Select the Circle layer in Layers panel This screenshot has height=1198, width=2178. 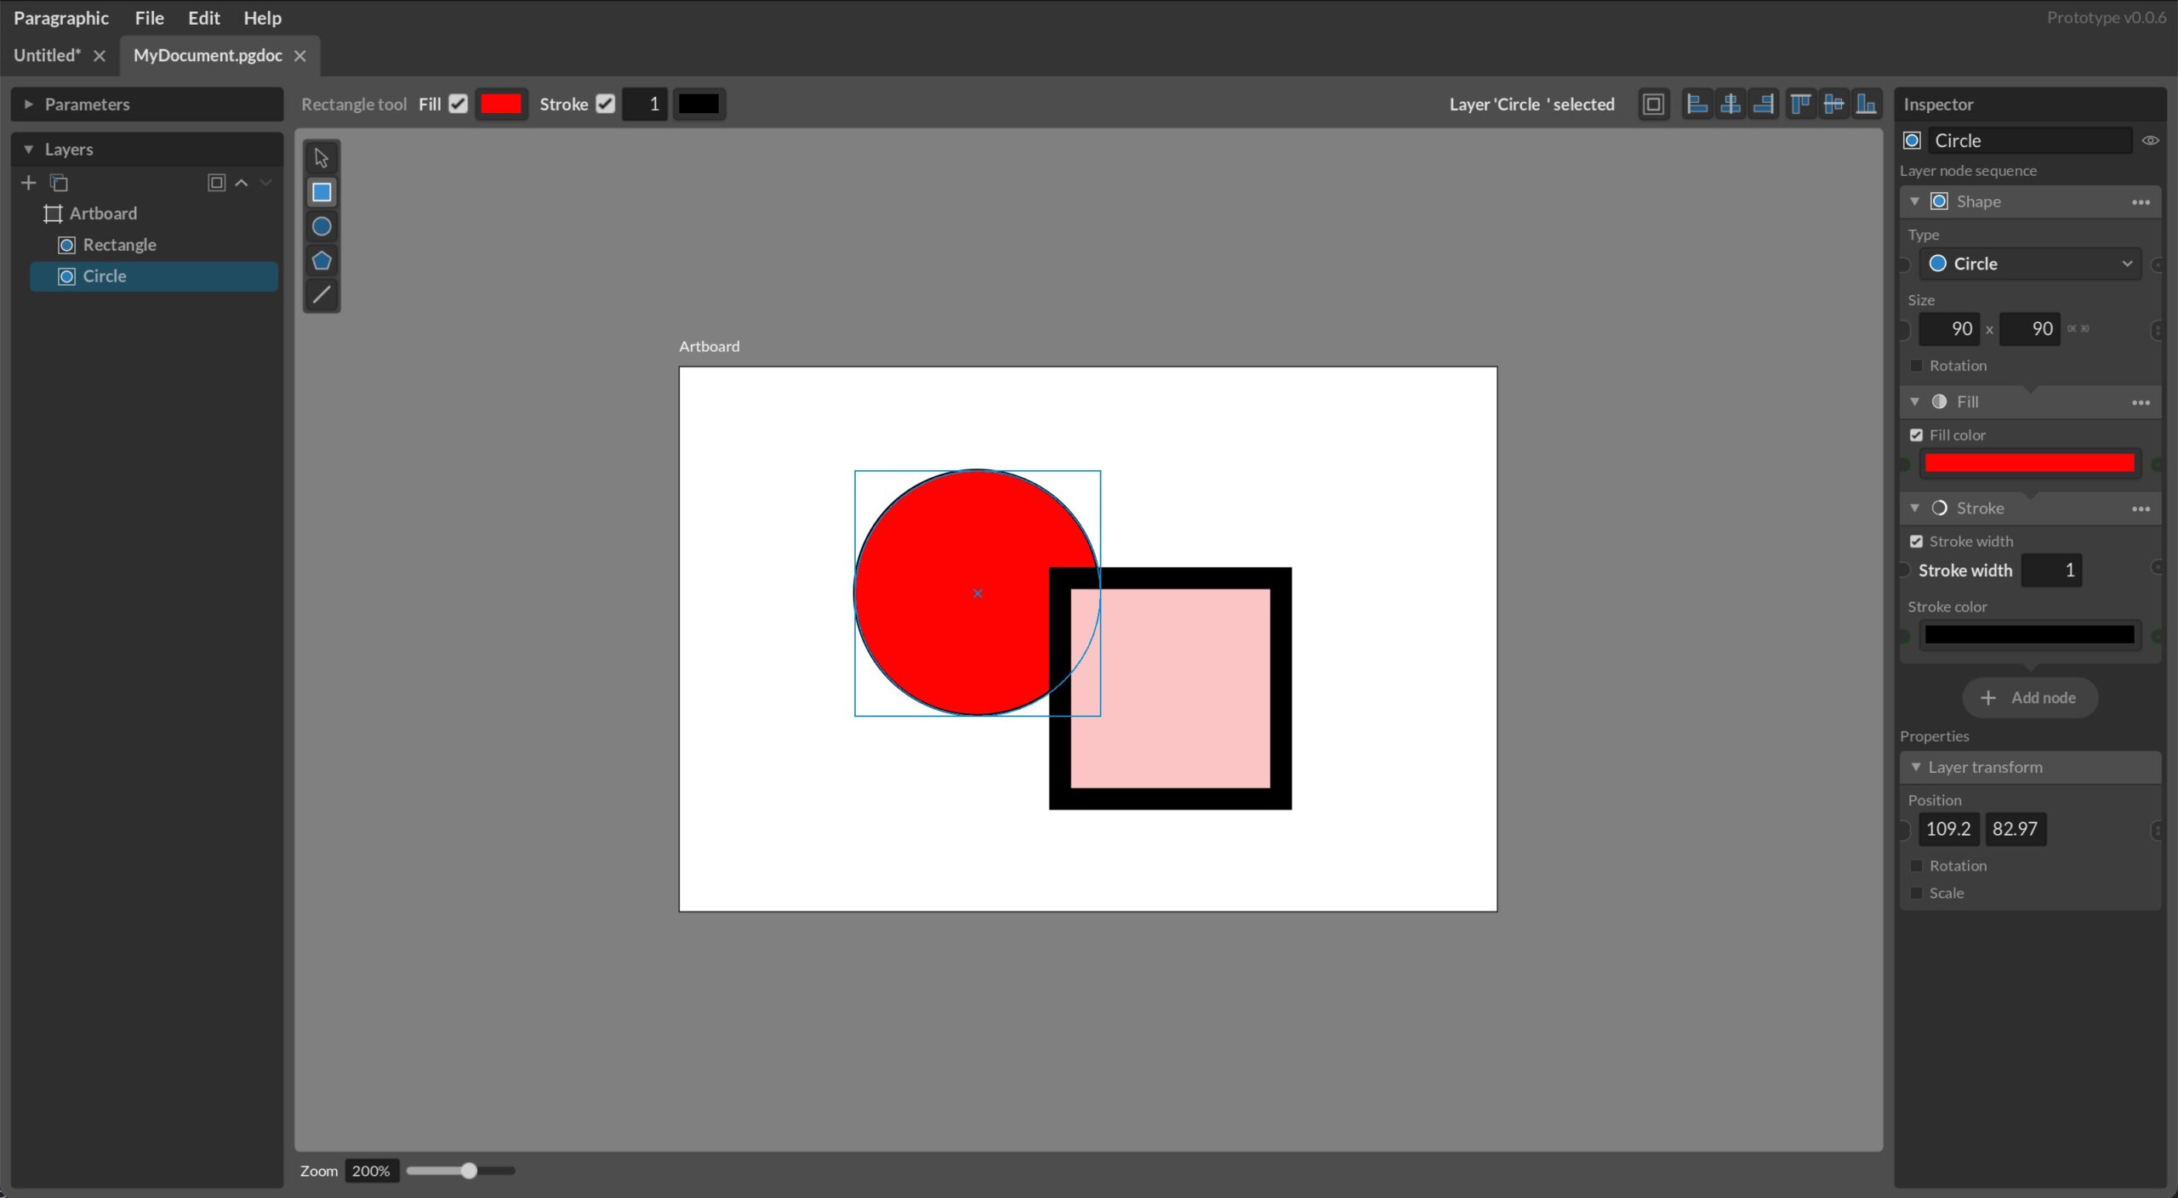[x=103, y=275]
